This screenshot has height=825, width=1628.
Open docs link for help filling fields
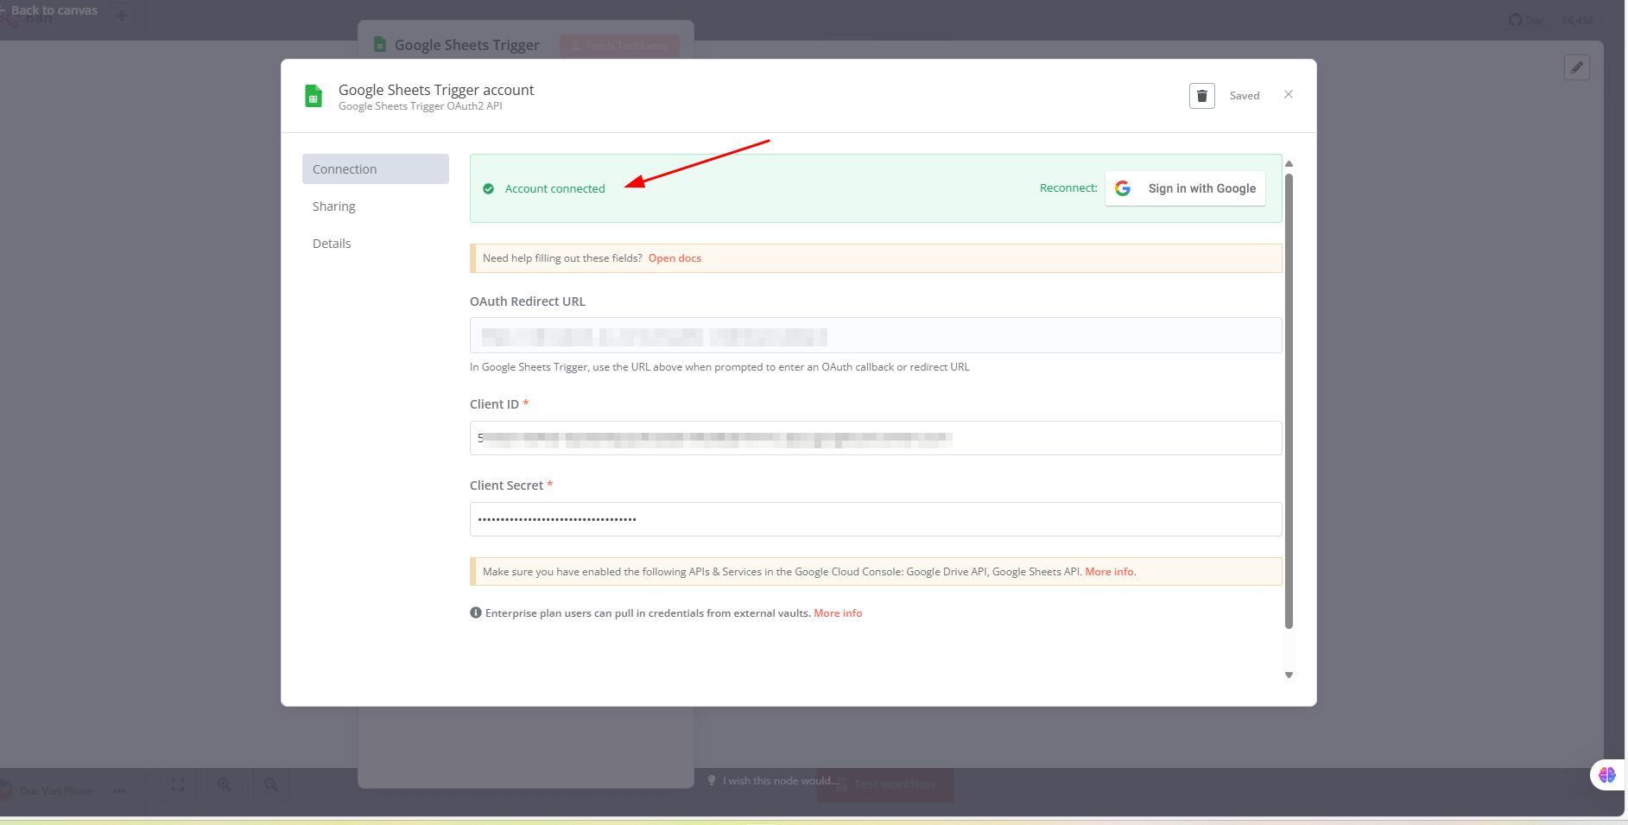[675, 258]
